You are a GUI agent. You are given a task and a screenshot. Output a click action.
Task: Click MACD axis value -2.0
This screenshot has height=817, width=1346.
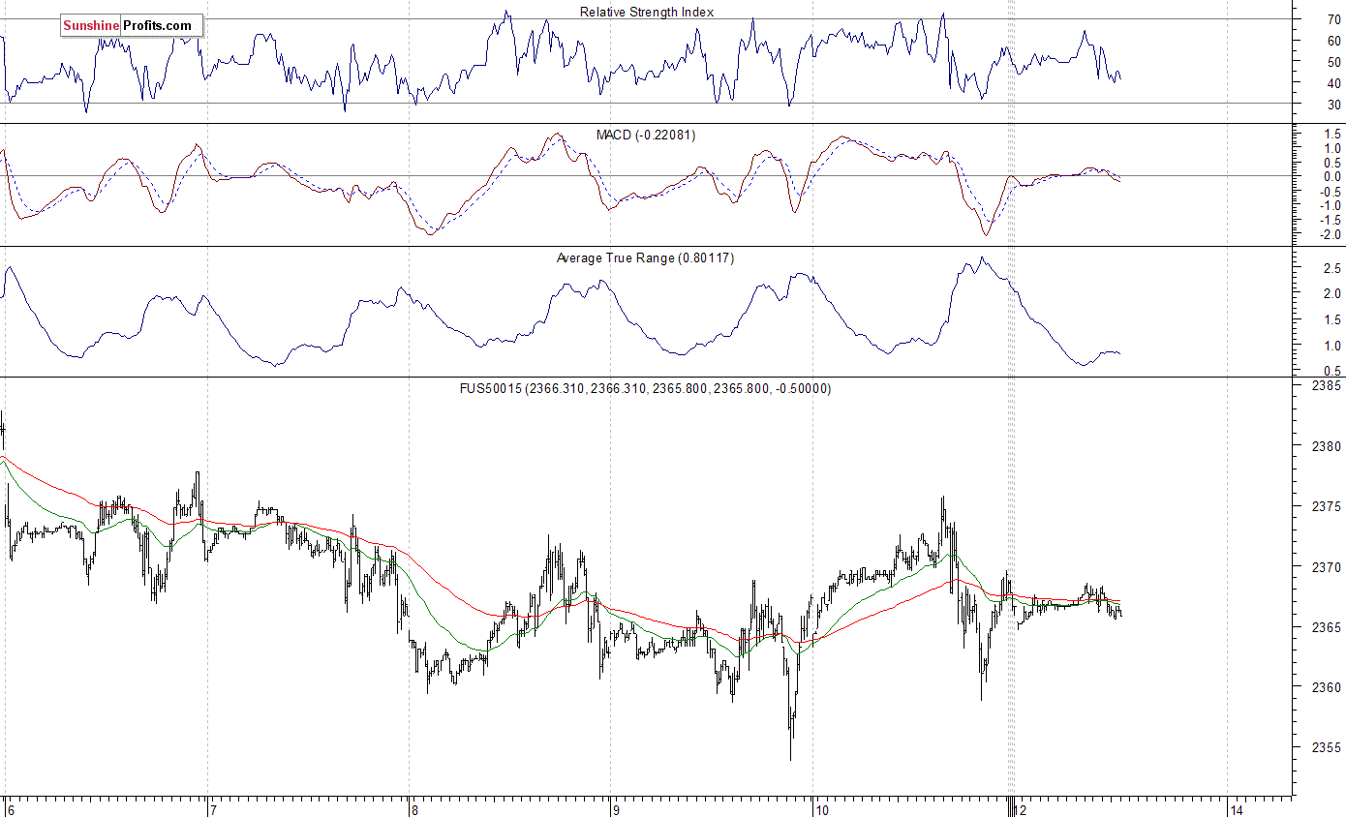click(1330, 235)
